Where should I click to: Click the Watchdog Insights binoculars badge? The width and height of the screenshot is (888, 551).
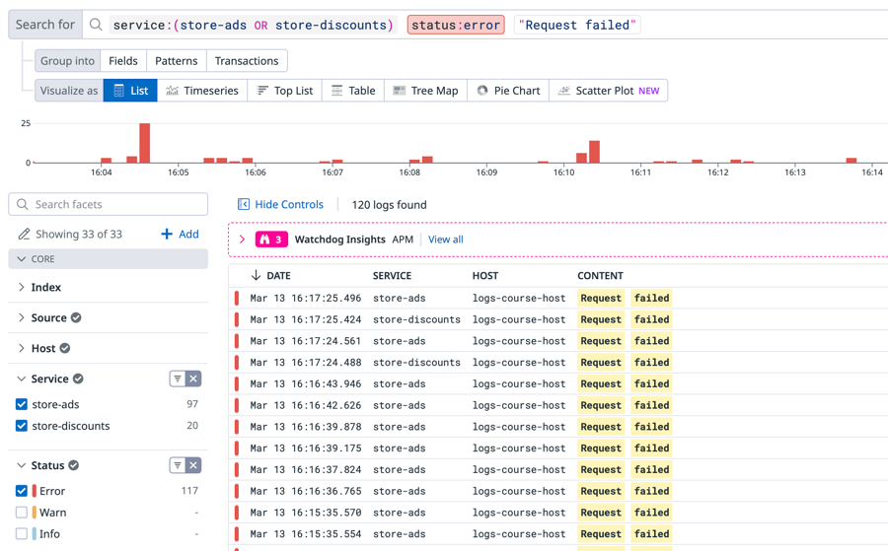coord(272,240)
